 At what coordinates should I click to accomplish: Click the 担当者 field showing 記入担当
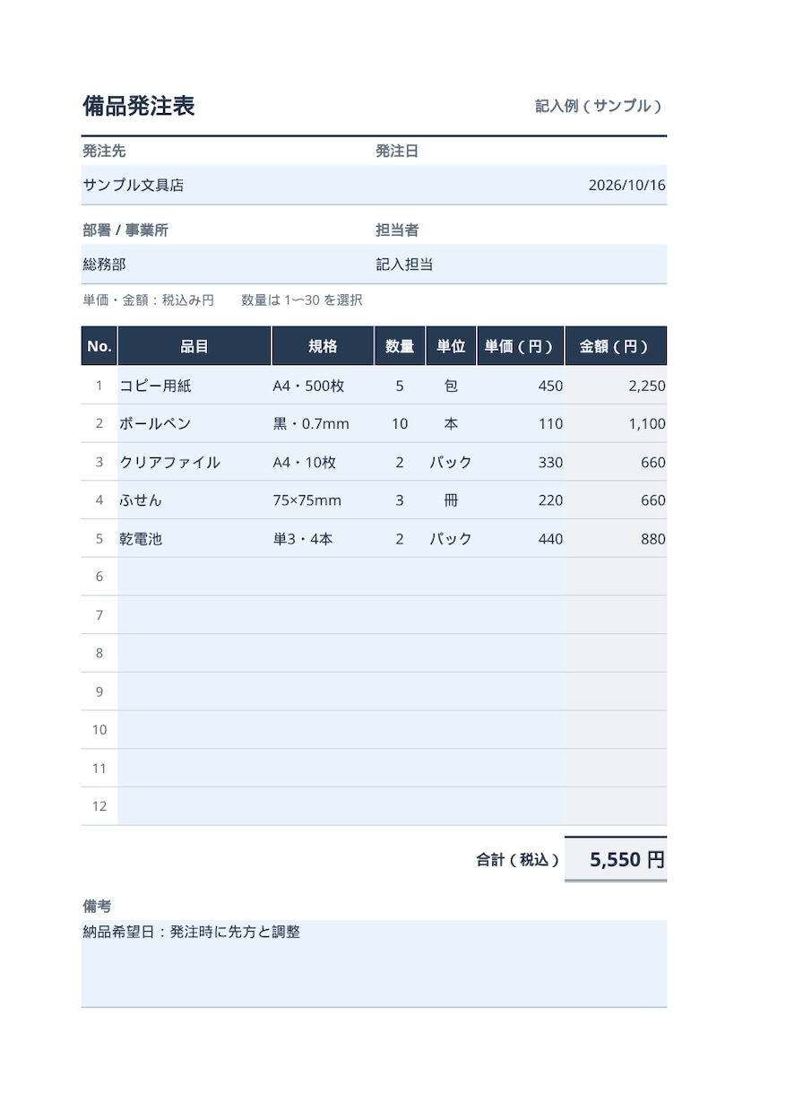(x=521, y=265)
